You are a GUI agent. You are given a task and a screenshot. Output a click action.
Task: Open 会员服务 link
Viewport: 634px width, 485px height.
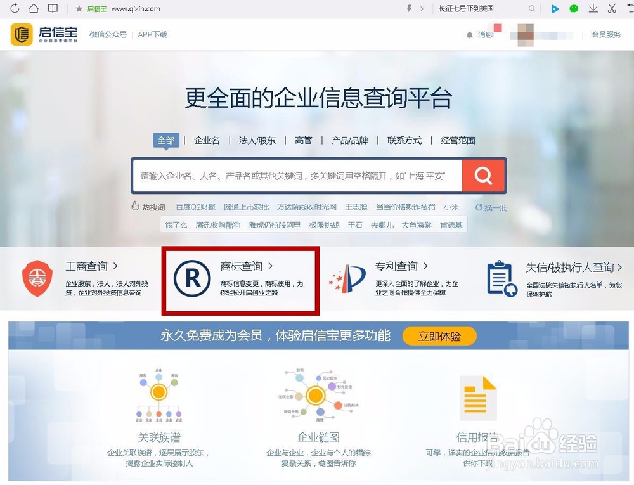coord(606,35)
